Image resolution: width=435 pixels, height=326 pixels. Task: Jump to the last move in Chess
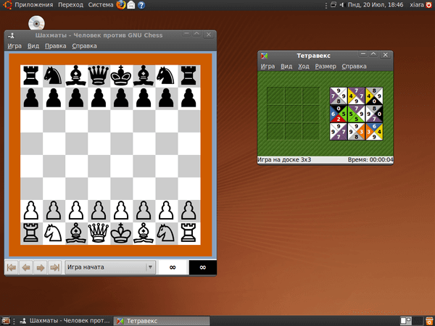pyautogui.click(x=55, y=267)
